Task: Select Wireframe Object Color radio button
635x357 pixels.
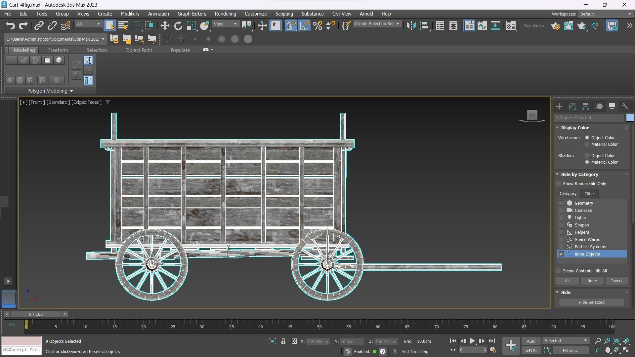Action: [x=587, y=138]
